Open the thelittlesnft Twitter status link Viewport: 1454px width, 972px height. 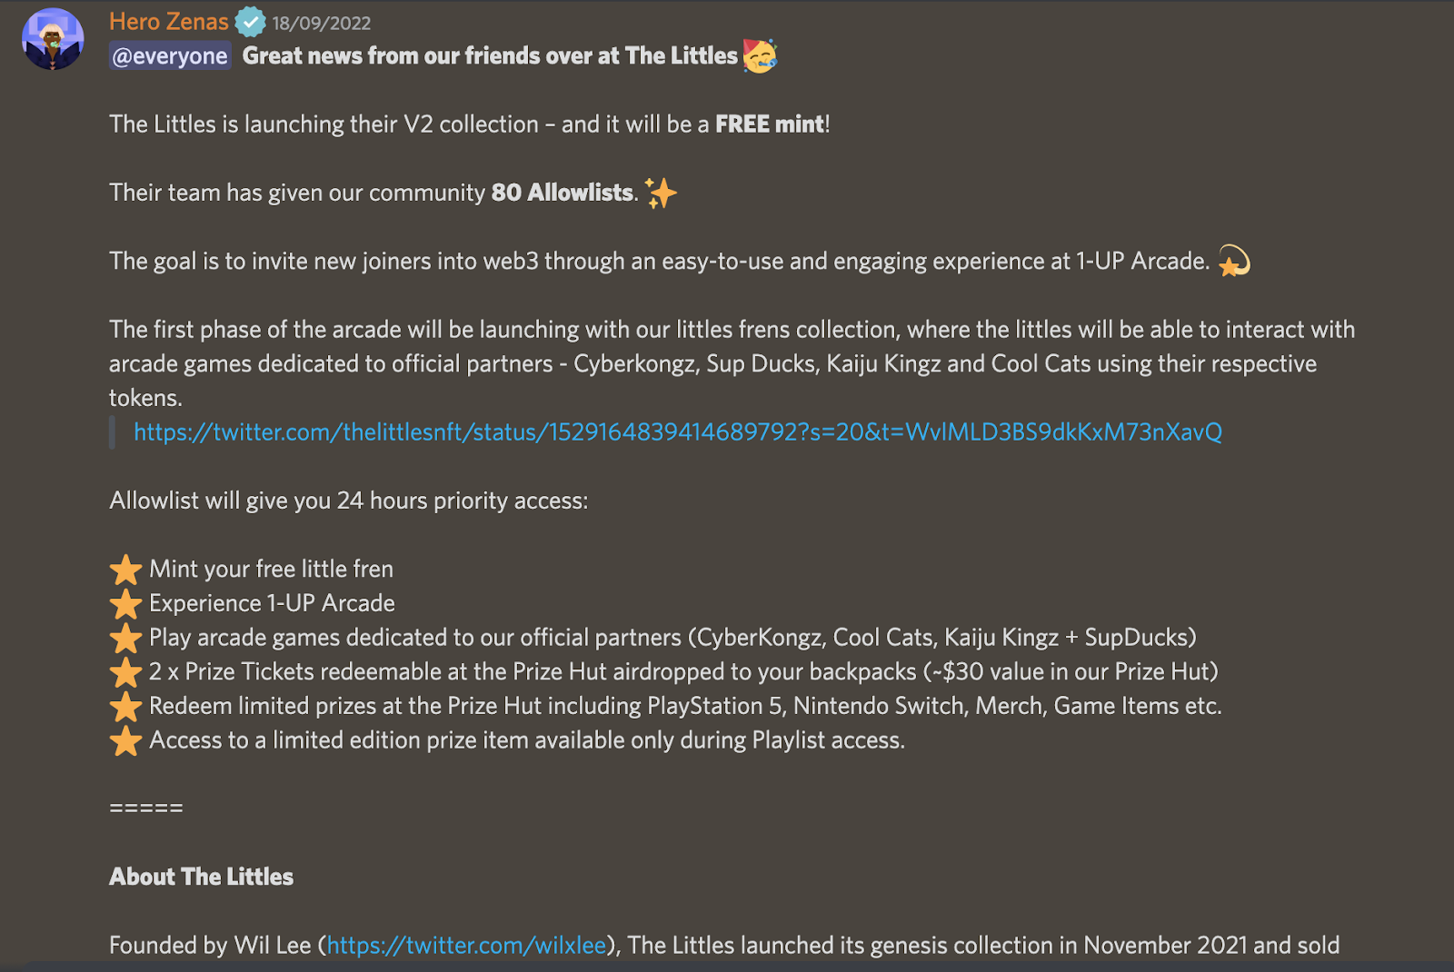coord(677,432)
